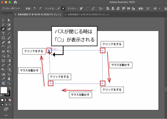
Task: Activate the Width/Warp tool
Action: click(3, 51)
